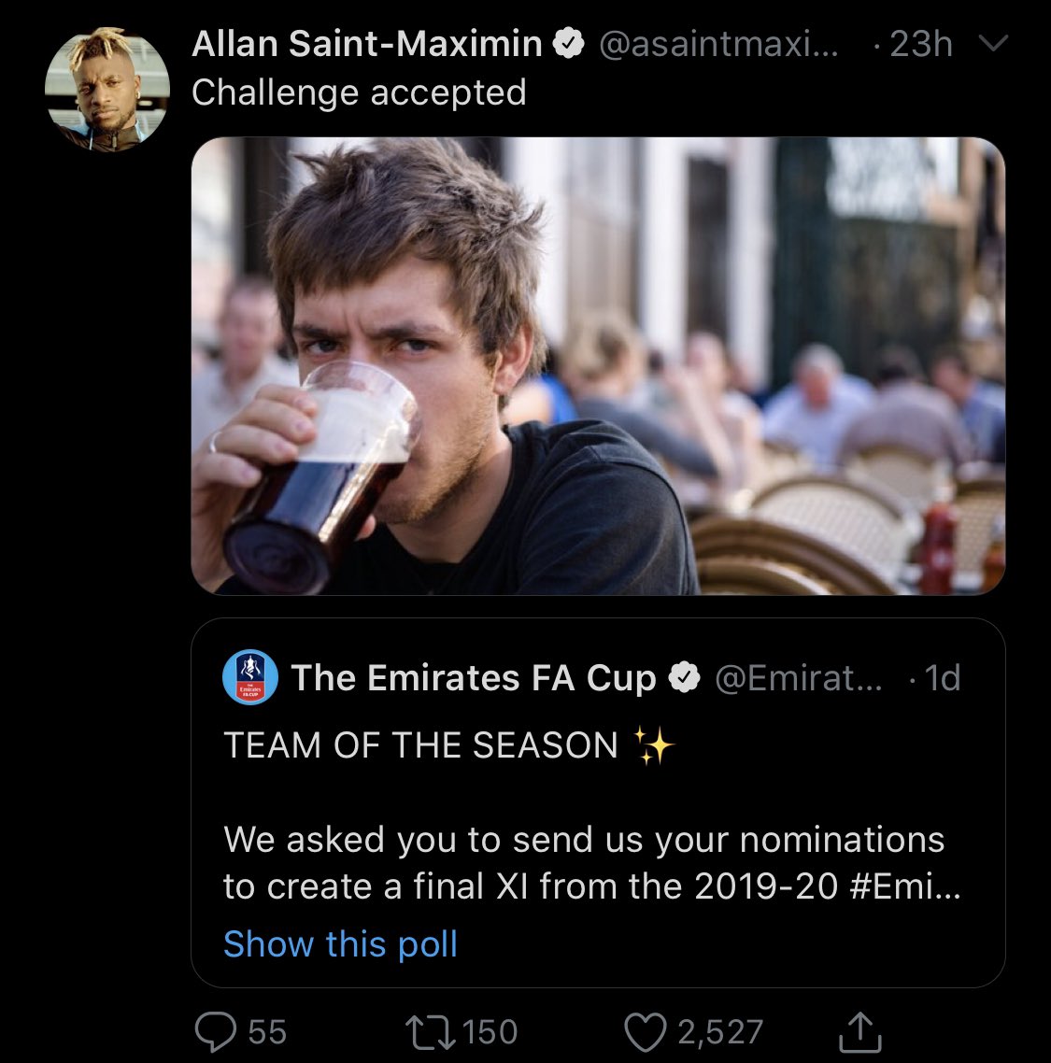The height and width of the screenshot is (1063, 1051).
Task: Open the share tweet icon
Action: (x=856, y=1031)
